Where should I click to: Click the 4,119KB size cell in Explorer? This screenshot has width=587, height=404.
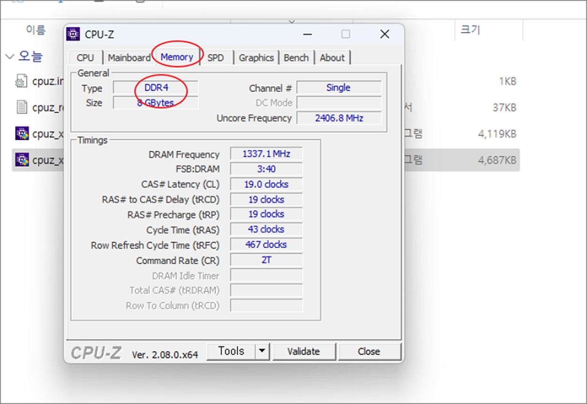click(x=497, y=134)
